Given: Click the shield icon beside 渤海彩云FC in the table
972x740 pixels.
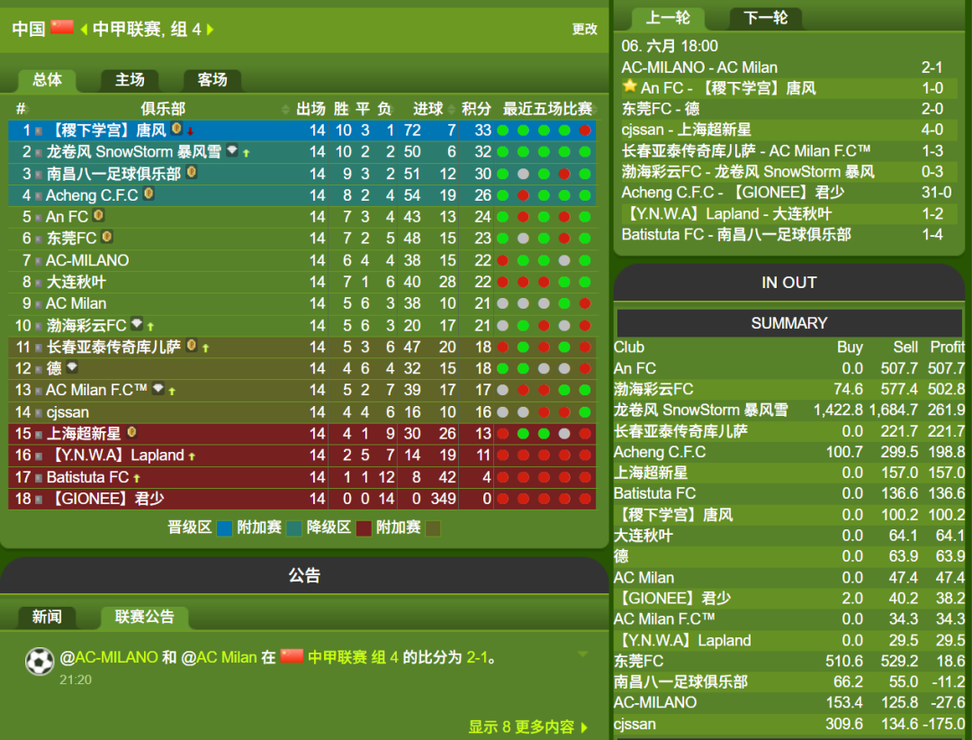Looking at the screenshot, I should point(137,323).
